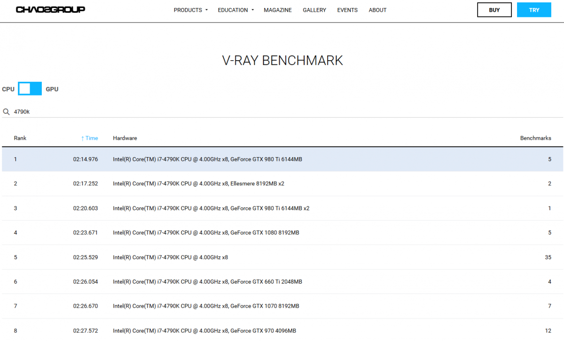Screen dimensions: 564x341
Task: Click the time value 02:17.252
Action: coord(86,184)
